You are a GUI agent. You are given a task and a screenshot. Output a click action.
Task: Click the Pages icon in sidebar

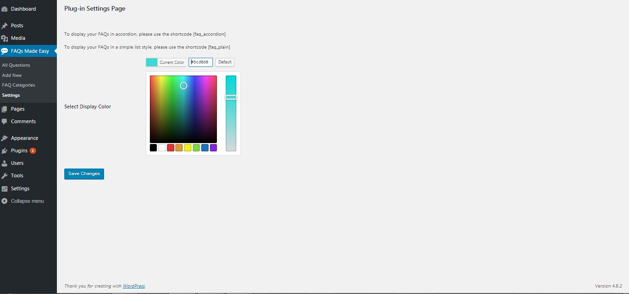5,109
